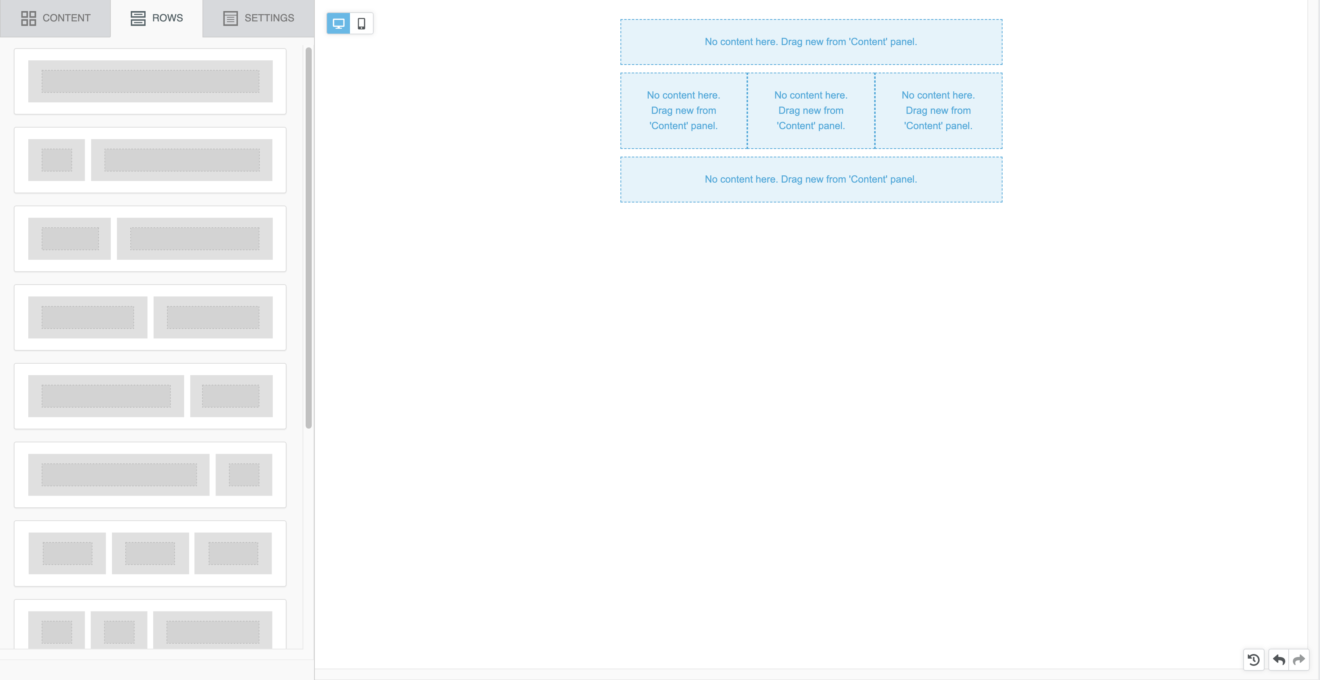Select the left column of three-column row

[683, 111]
